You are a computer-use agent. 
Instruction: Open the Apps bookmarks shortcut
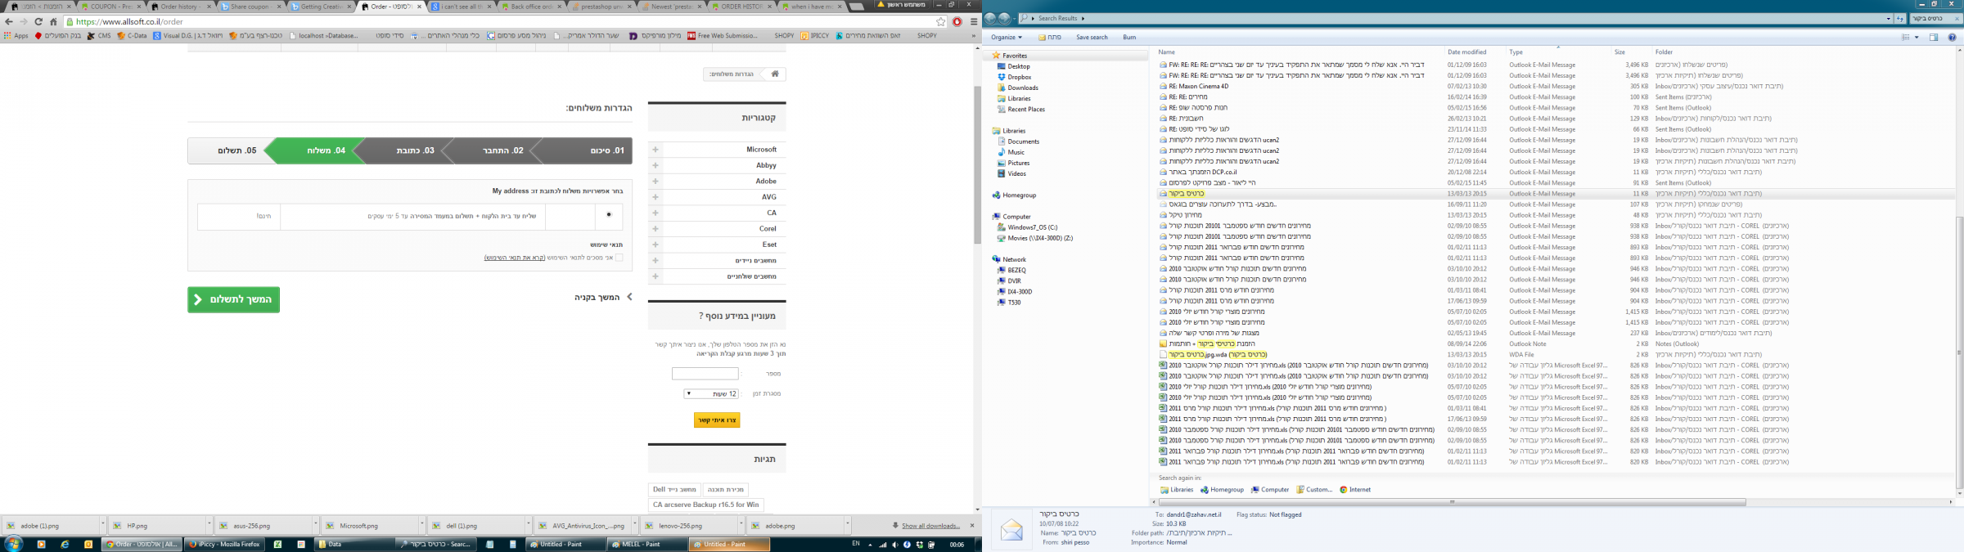(x=16, y=36)
